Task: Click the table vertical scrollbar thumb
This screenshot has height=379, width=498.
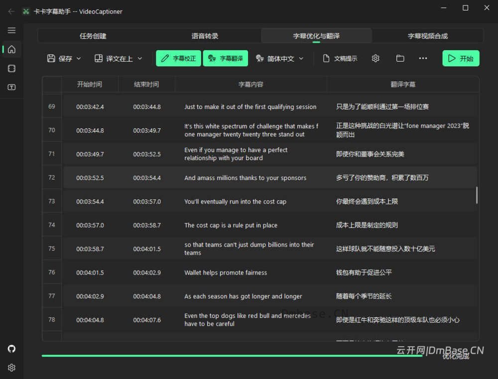Action: 477,195
